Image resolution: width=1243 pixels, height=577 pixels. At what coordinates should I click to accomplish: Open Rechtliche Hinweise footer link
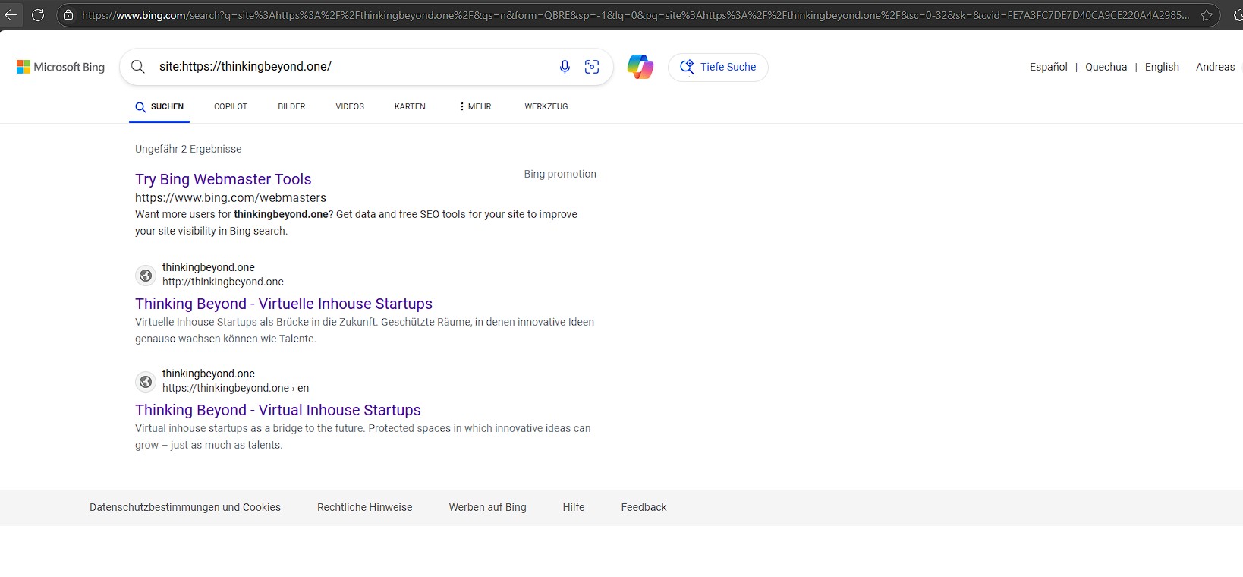point(365,507)
